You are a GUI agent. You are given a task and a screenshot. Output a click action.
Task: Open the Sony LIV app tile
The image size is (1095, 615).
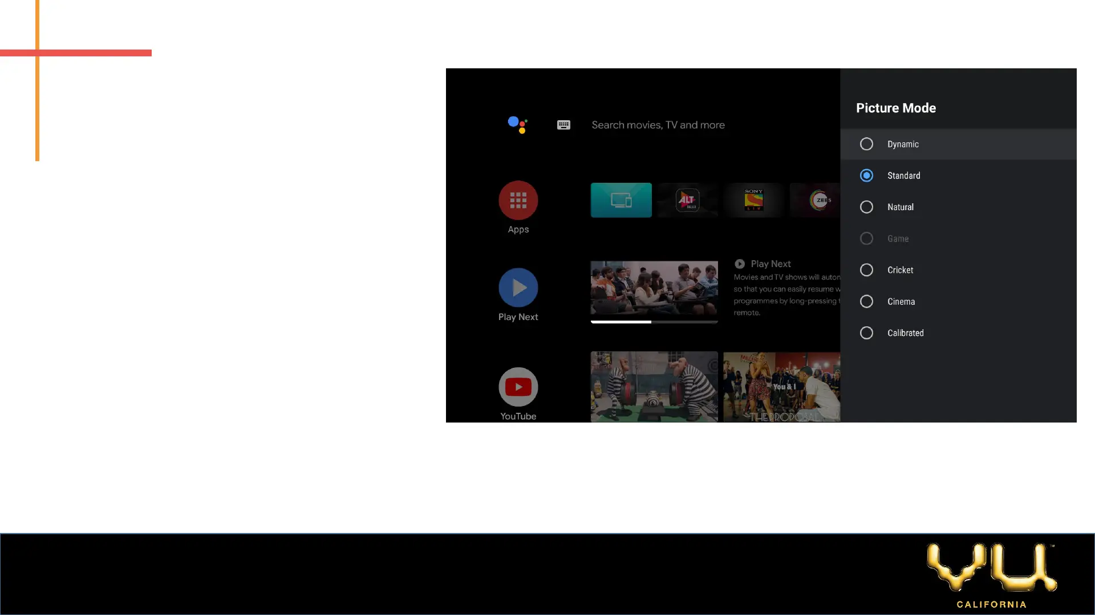click(753, 200)
